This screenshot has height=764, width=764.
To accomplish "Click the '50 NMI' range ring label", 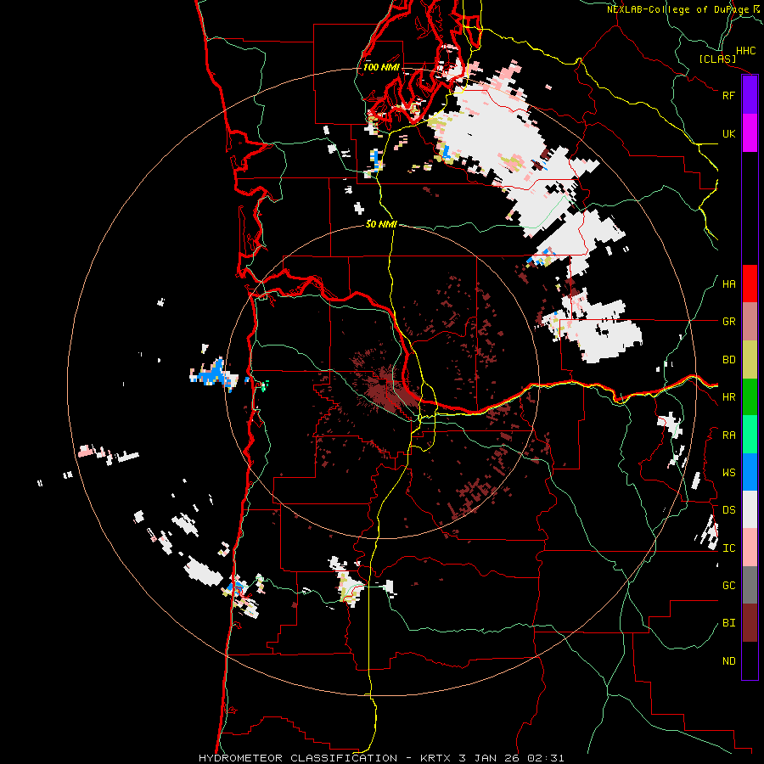I will click(381, 224).
